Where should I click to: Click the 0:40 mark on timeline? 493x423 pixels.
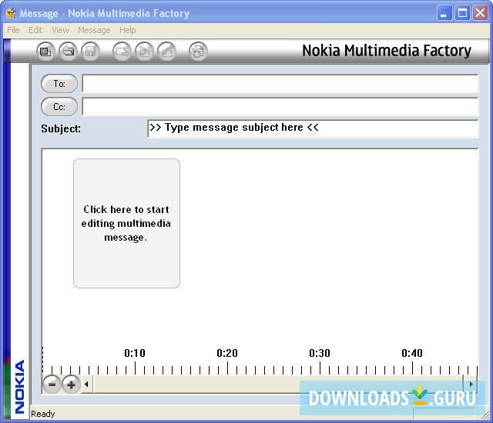click(x=412, y=353)
